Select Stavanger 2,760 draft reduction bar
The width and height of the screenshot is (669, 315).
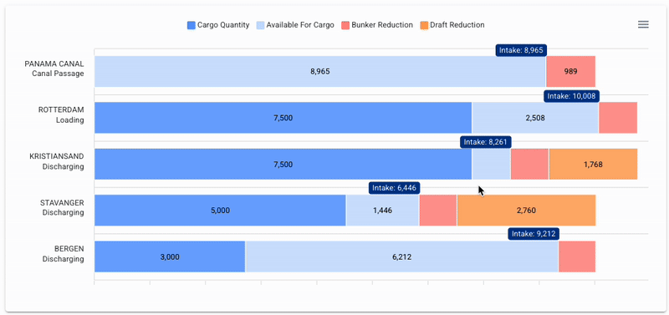[526, 211]
